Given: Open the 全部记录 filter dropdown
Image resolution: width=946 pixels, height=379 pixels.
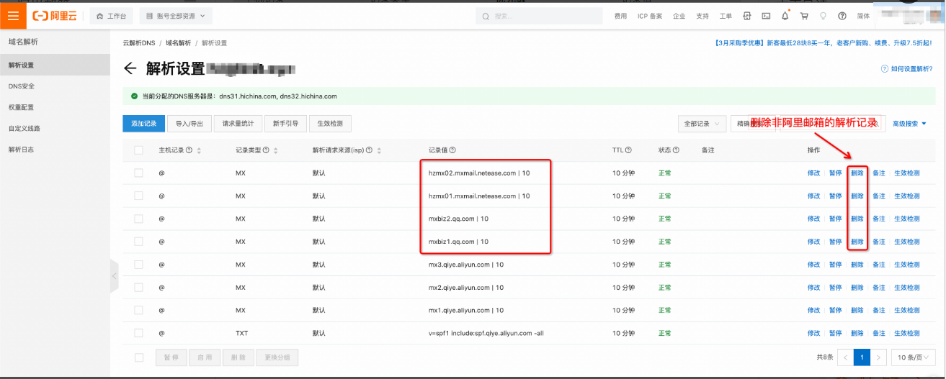Looking at the screenshot, I should pyautogui.click(x=702, y=124).
